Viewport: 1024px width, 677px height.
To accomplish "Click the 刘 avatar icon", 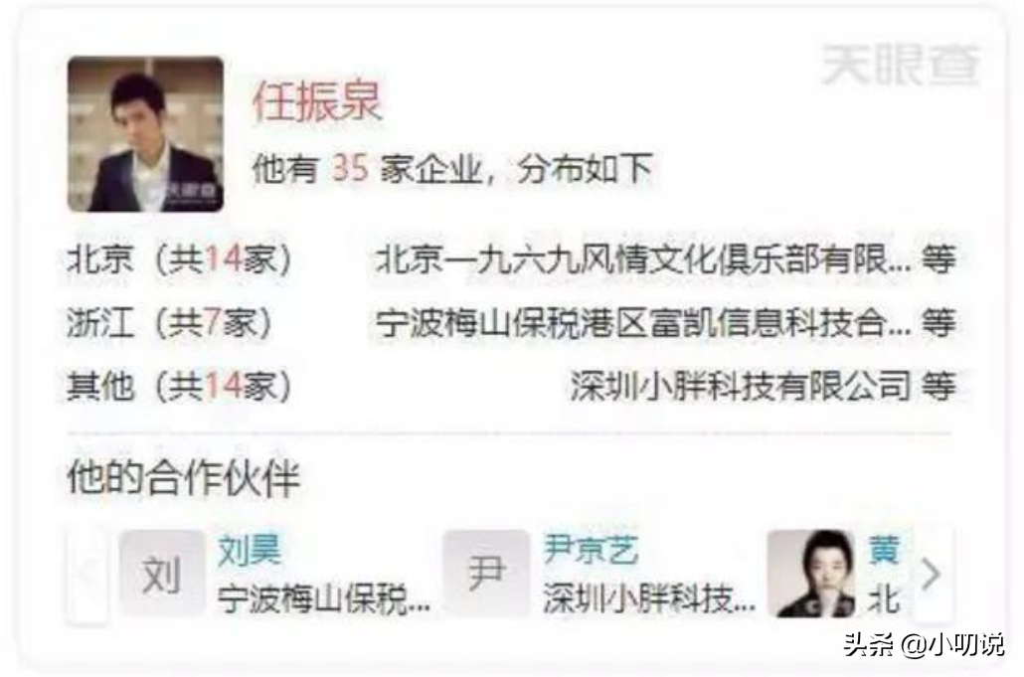I will point(162,574).
